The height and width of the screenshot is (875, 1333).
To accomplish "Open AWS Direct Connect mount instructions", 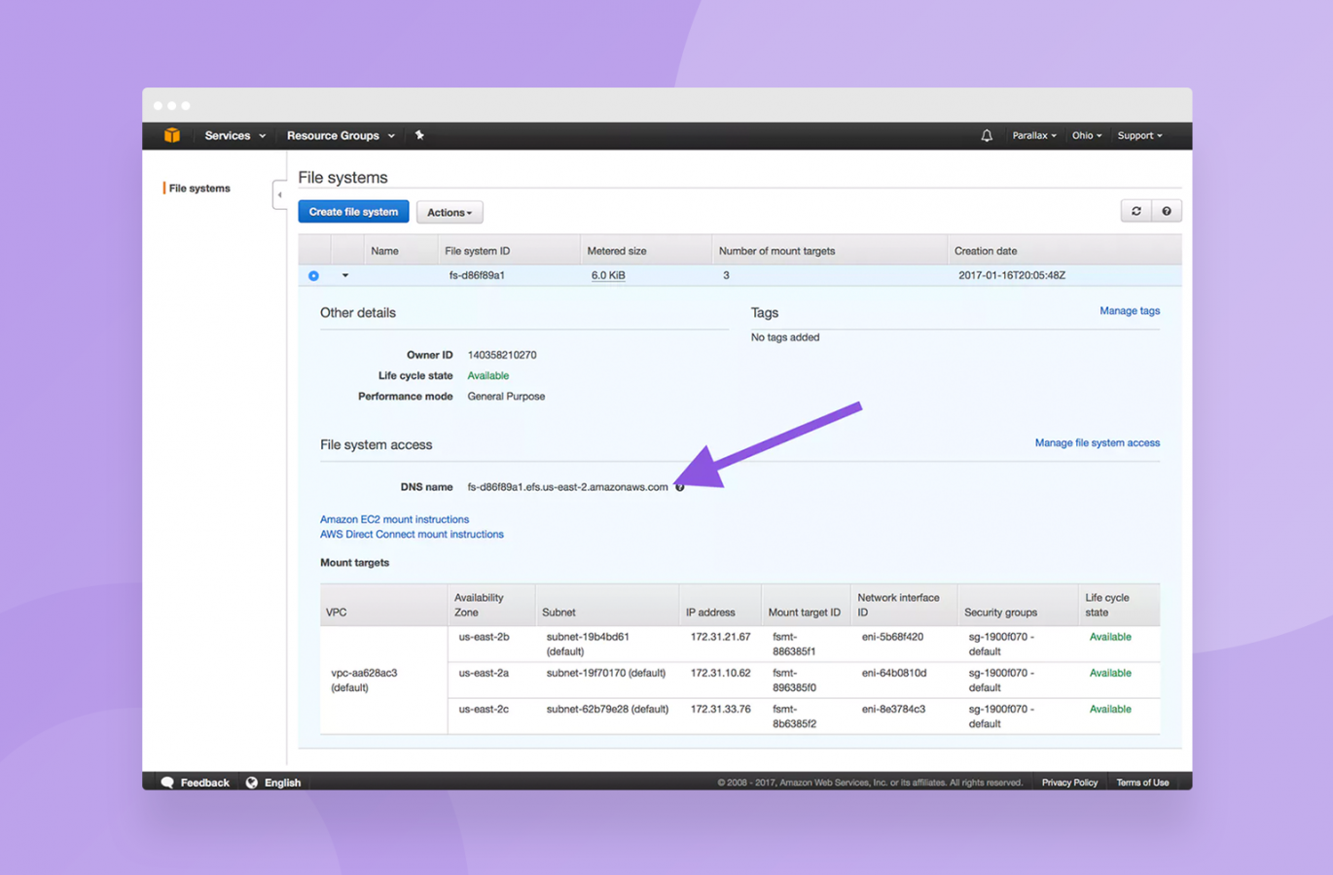I will [412, 535].
